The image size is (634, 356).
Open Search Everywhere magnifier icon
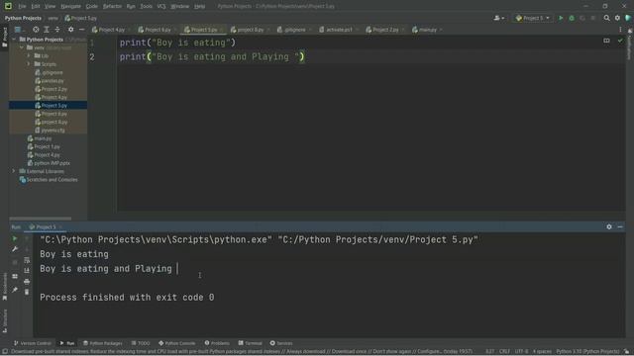606,18
